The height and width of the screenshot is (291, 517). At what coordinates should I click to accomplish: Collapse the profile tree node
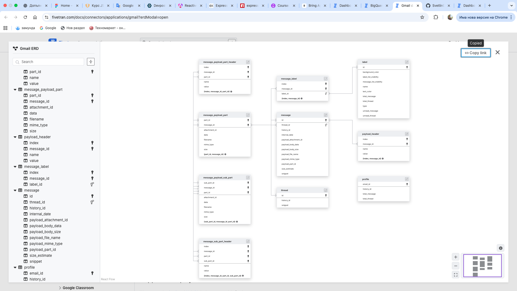(15, 268)
